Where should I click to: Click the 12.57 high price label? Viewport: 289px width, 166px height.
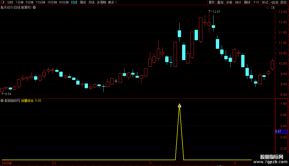pyautogui.click(x=216, y=12)
